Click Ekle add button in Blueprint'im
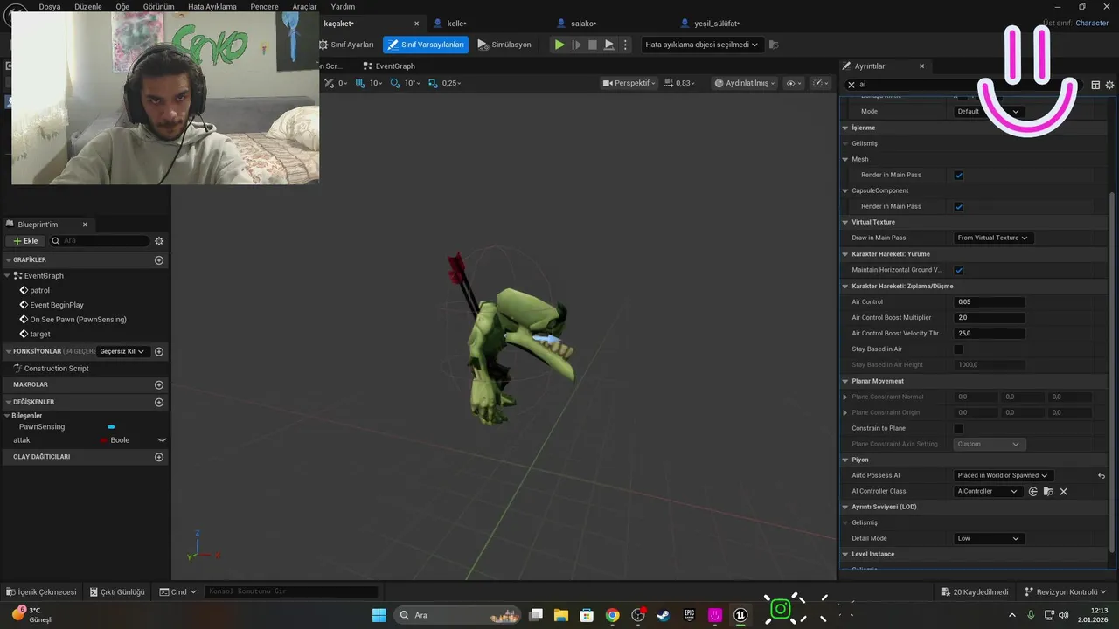 point(24,240)
